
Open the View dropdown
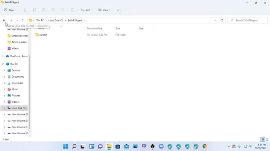104,10
